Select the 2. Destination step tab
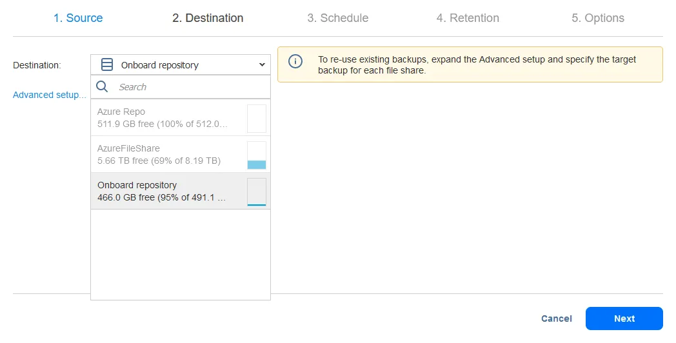The height and width of the screenshot is (343, 676). (x=208, y=18)
